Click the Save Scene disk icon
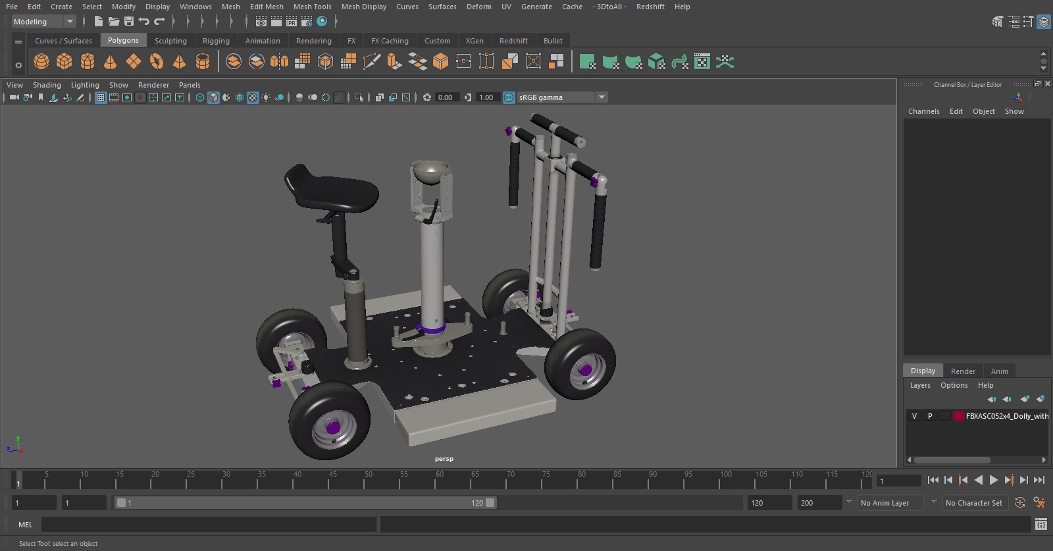Viewport: 1053px width, 551px height. coord(129,22)
